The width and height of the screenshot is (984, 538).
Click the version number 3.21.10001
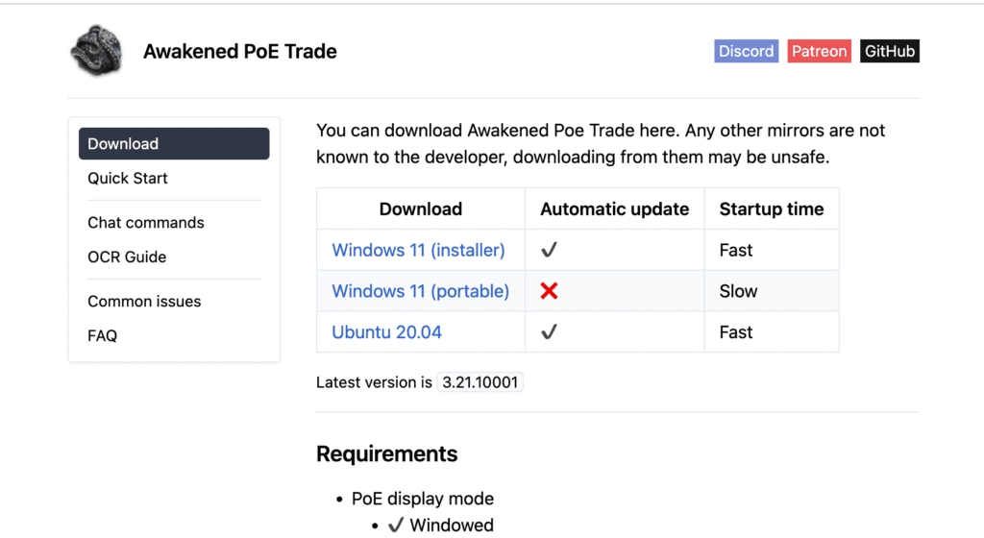pyautogui.click(x=480, y=382)
